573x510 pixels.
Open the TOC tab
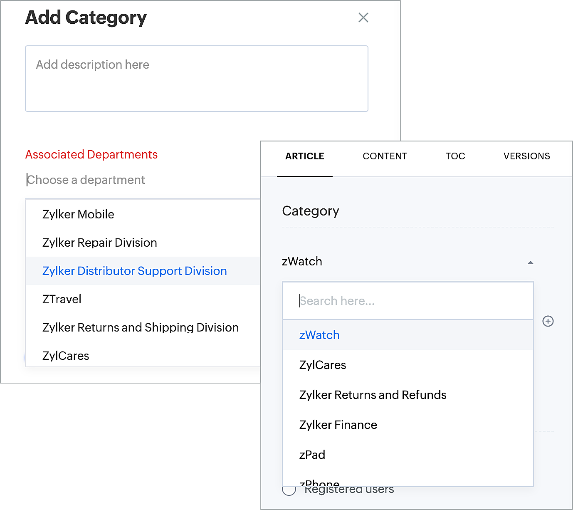[455, 156]
